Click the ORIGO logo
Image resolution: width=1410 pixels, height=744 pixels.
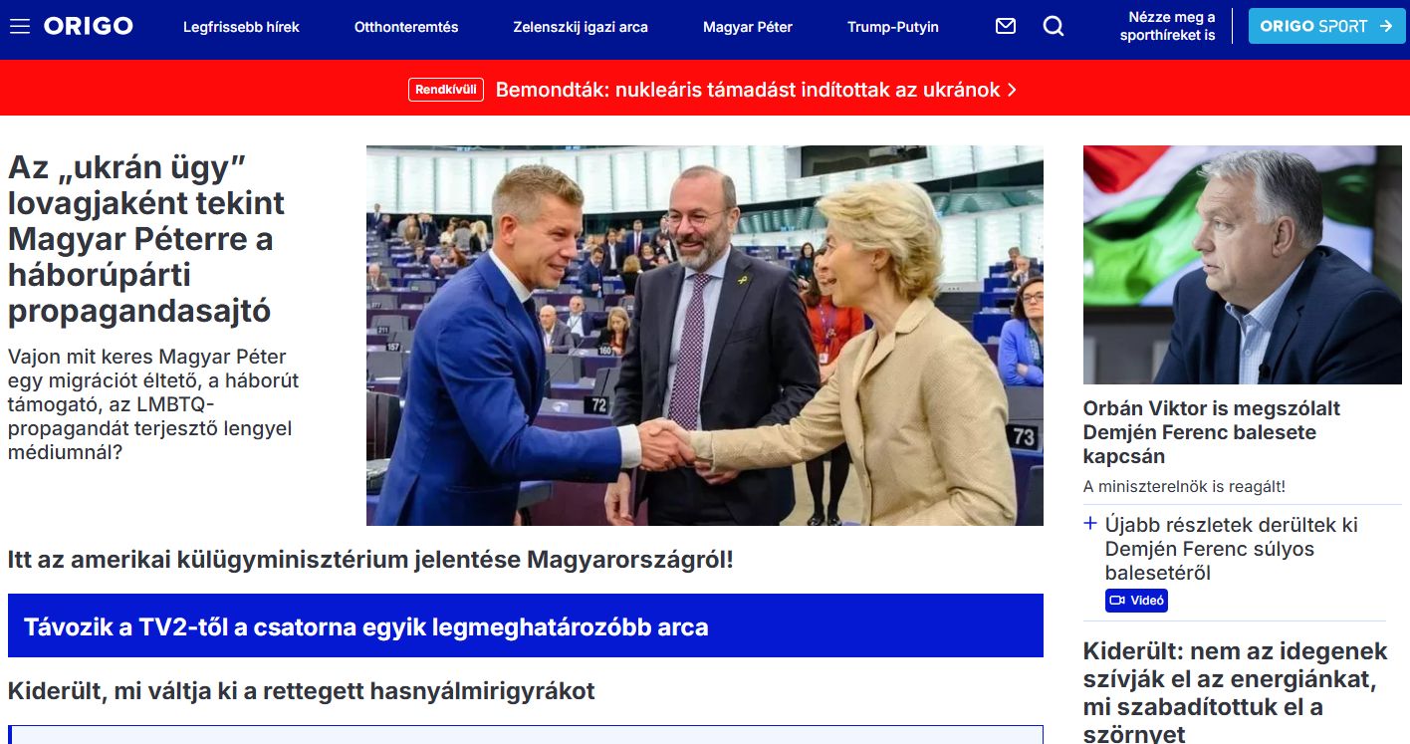88,27
